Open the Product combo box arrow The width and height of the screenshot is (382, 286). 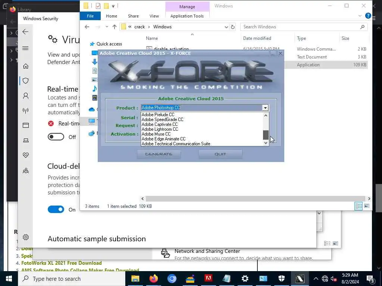(x=265, y=108)
